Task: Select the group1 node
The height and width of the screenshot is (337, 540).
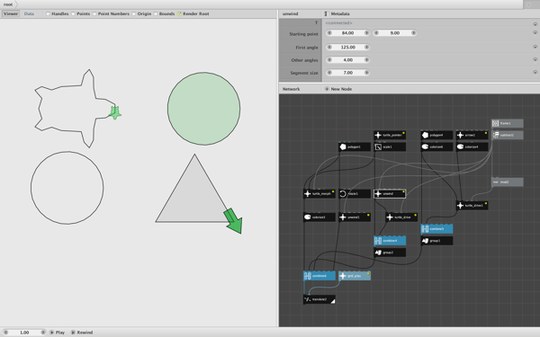Action: pyautogui.click(x=436, y=241)
